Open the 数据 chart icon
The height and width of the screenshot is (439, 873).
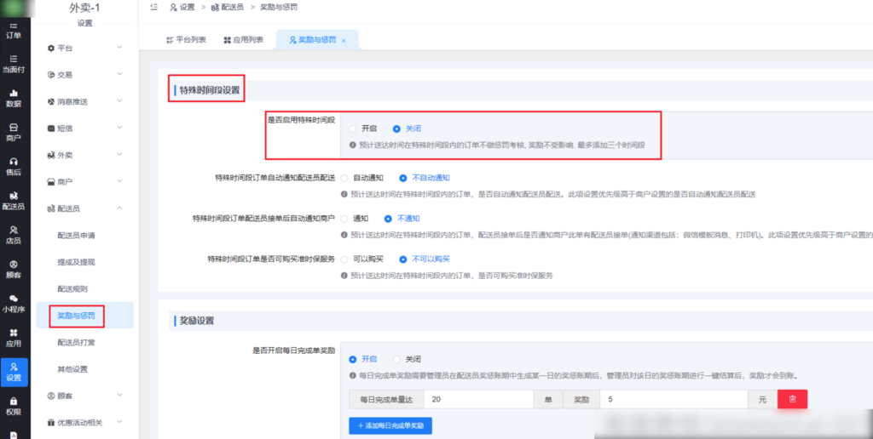point(14,99)
